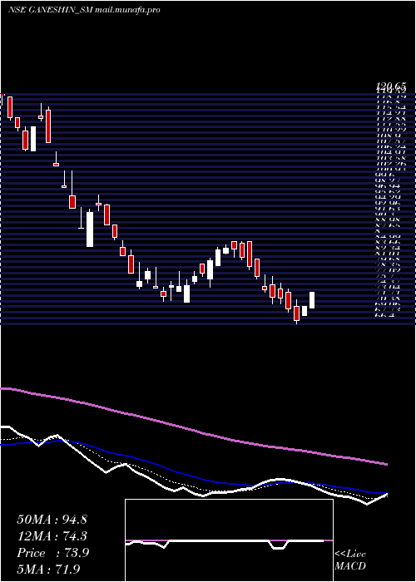This screenshot has height=582, width=416.
Task: Click the <<Live MACD label
Action: pos(350,560)
